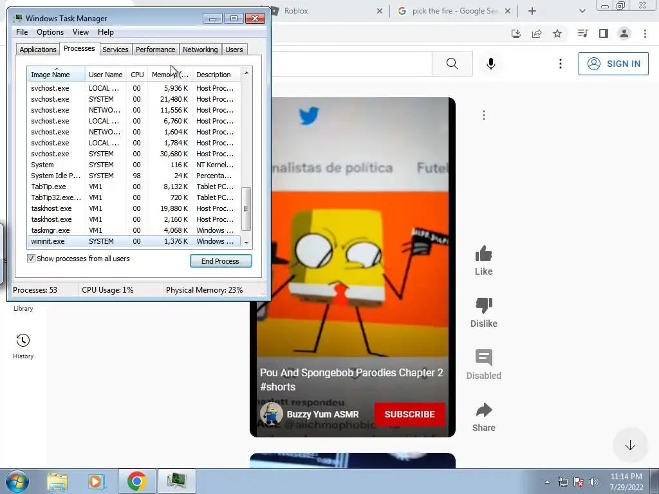The height and width of the screenshot is (494, 659).
Task: Switch to Performance tab
Action: (x=155, y=49)
